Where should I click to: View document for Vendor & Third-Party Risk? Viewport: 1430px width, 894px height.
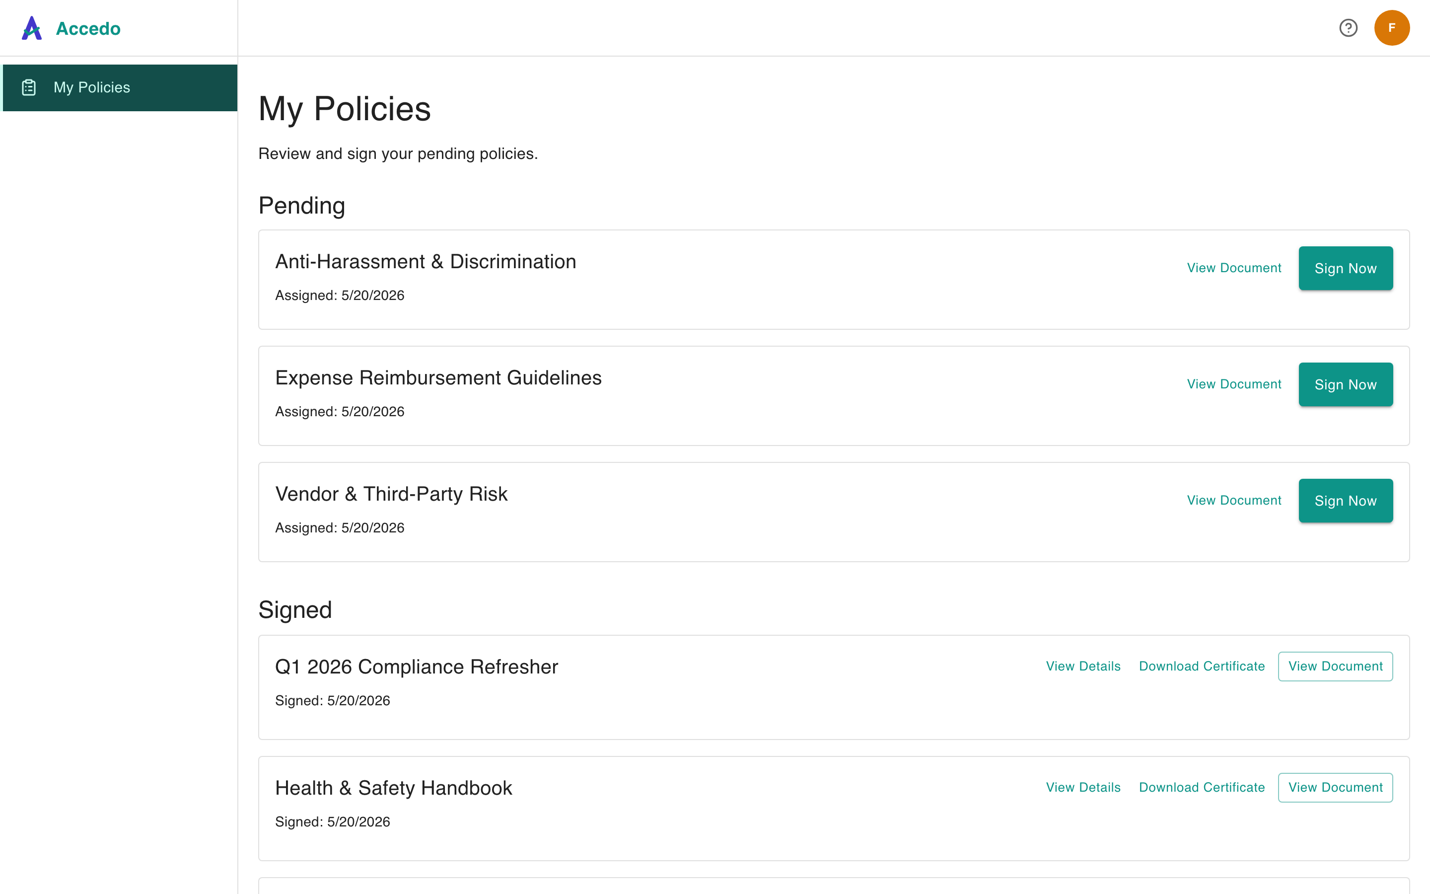point(1234,500)
